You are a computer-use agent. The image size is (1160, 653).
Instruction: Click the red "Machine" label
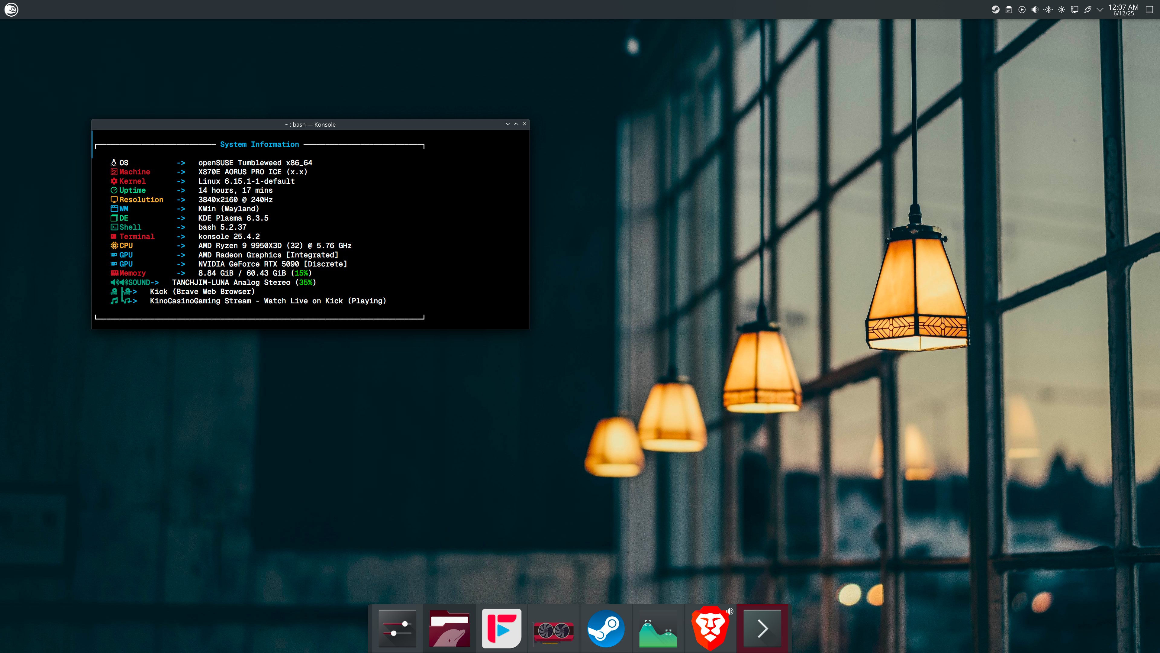click(x=135, y=172)
